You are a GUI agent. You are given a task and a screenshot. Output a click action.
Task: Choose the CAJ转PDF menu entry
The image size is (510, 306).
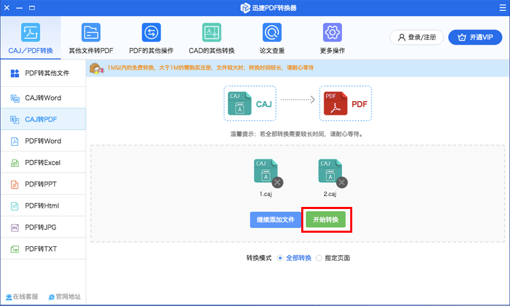44,119
